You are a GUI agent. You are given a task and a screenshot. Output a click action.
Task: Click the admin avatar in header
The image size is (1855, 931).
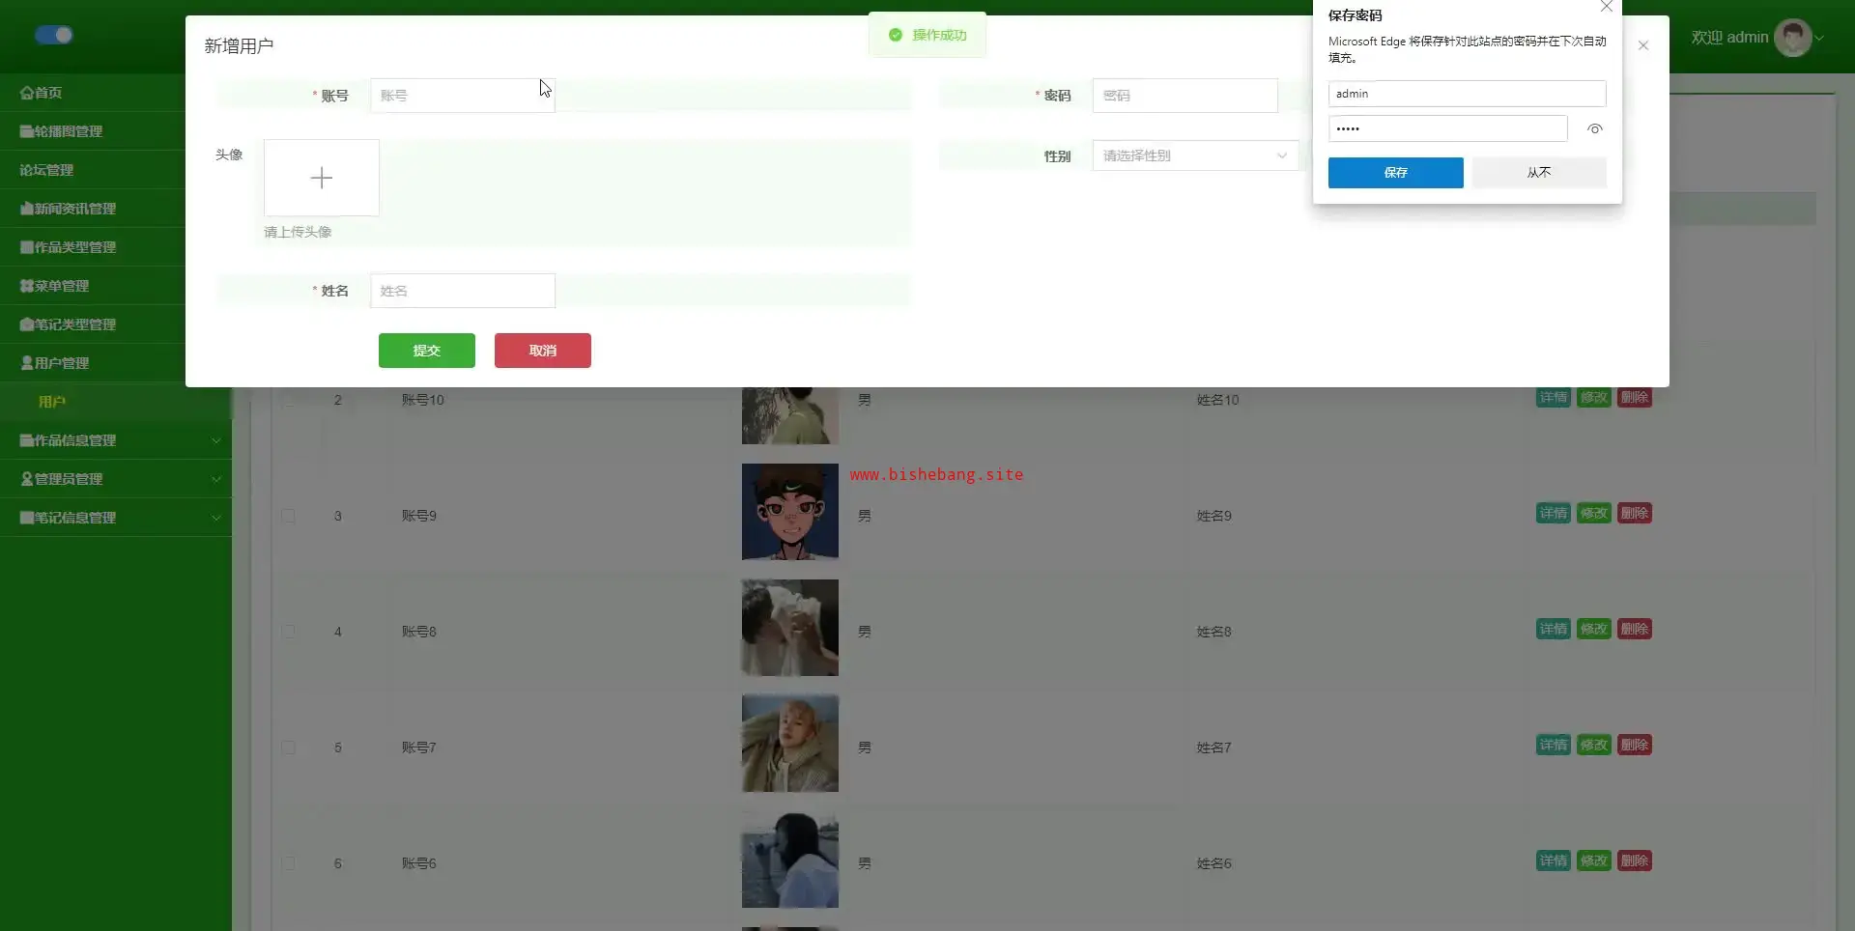[x=1793, y=38]
